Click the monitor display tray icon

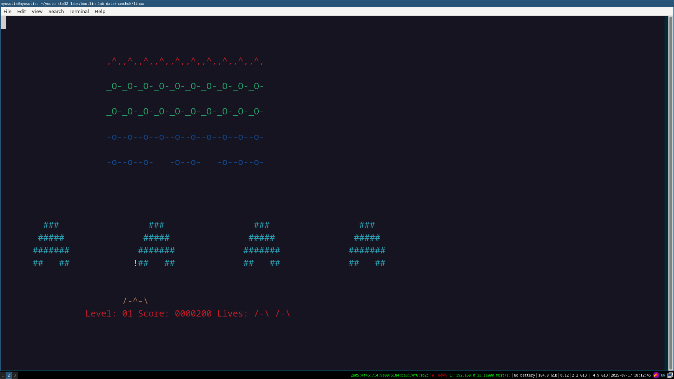[670, 375]
